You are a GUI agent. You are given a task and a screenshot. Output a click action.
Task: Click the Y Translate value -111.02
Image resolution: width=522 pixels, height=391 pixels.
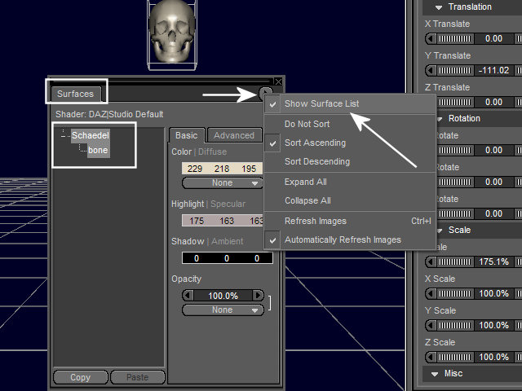point(493,71)
